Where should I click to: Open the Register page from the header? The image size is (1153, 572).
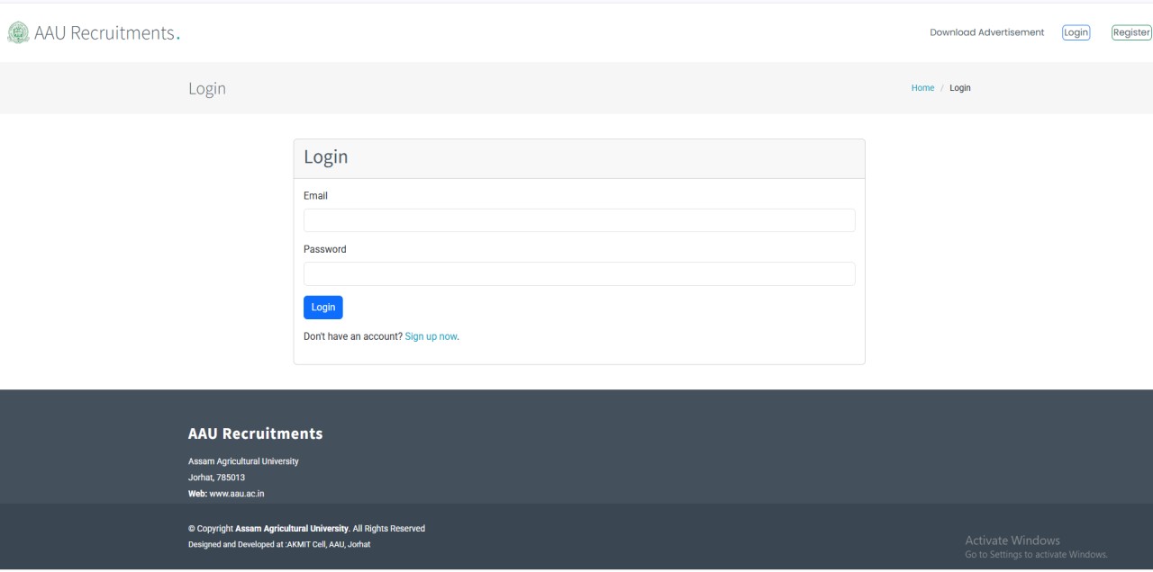(x=1130, y=31)
